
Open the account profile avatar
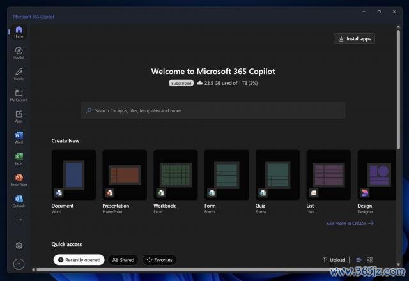[19, 264]
